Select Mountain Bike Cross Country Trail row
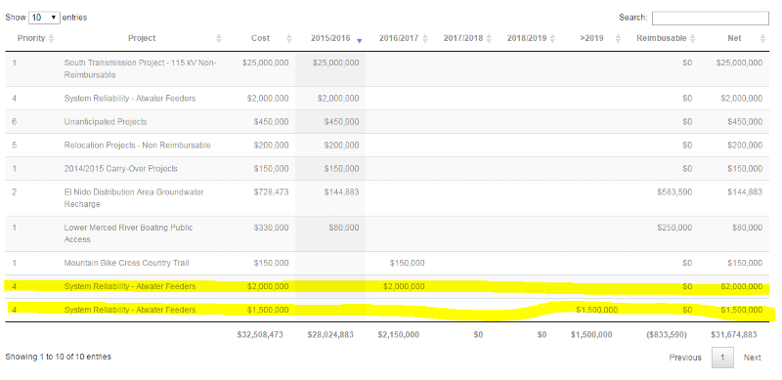Viewport: 782px width, 380px height. tap(387, 263)
